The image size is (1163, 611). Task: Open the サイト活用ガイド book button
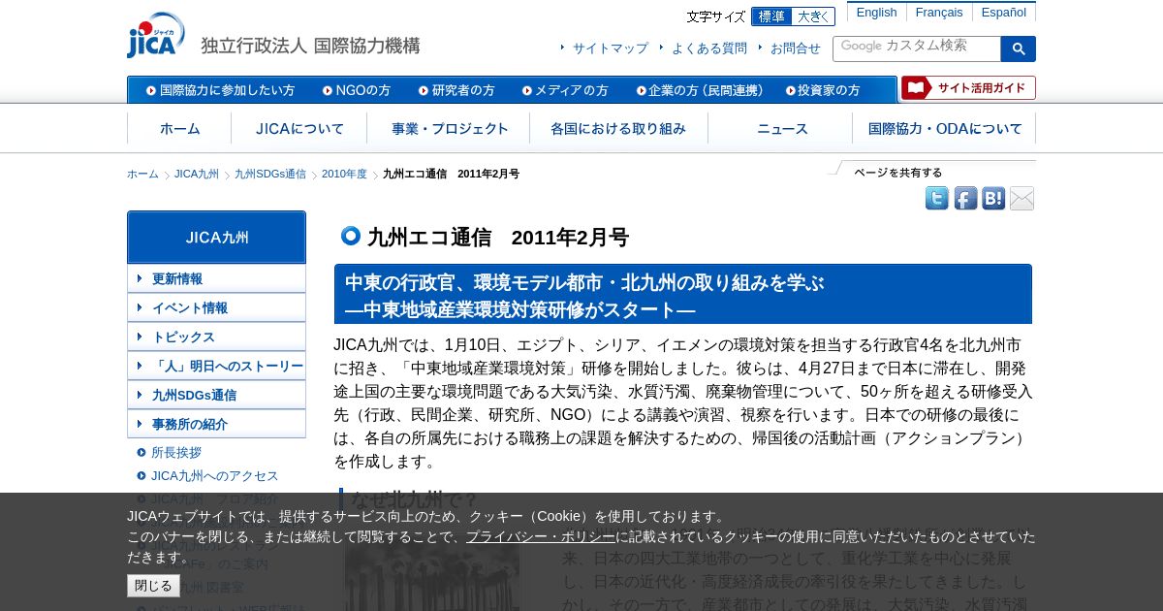pos(968,88)
